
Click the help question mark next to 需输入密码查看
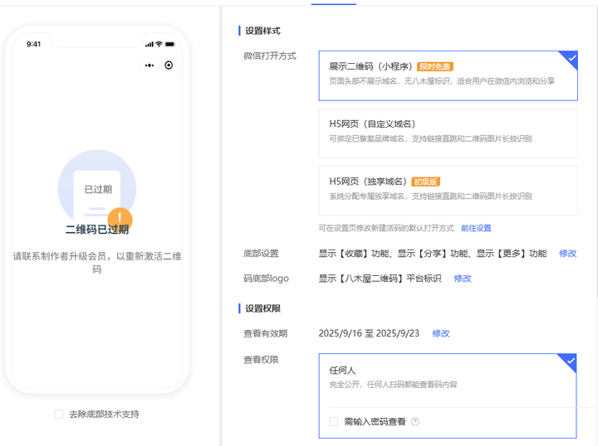[x=415, y=421]
